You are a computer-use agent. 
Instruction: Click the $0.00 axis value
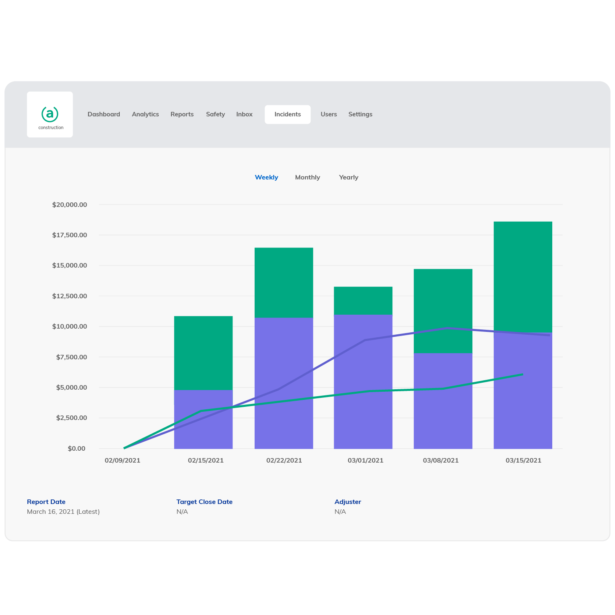77,449
